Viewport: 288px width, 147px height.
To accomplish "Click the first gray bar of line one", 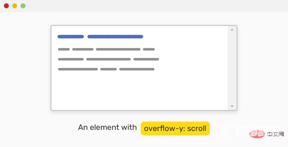I will (64, 49).
